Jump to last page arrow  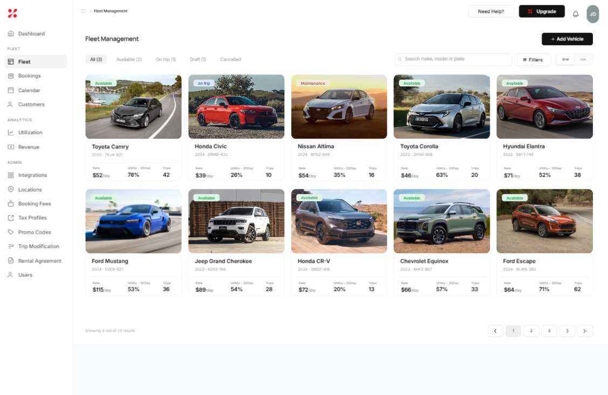coord(585,331)
